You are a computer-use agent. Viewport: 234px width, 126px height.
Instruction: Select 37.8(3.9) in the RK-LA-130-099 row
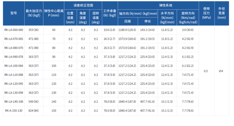[110, 93]
